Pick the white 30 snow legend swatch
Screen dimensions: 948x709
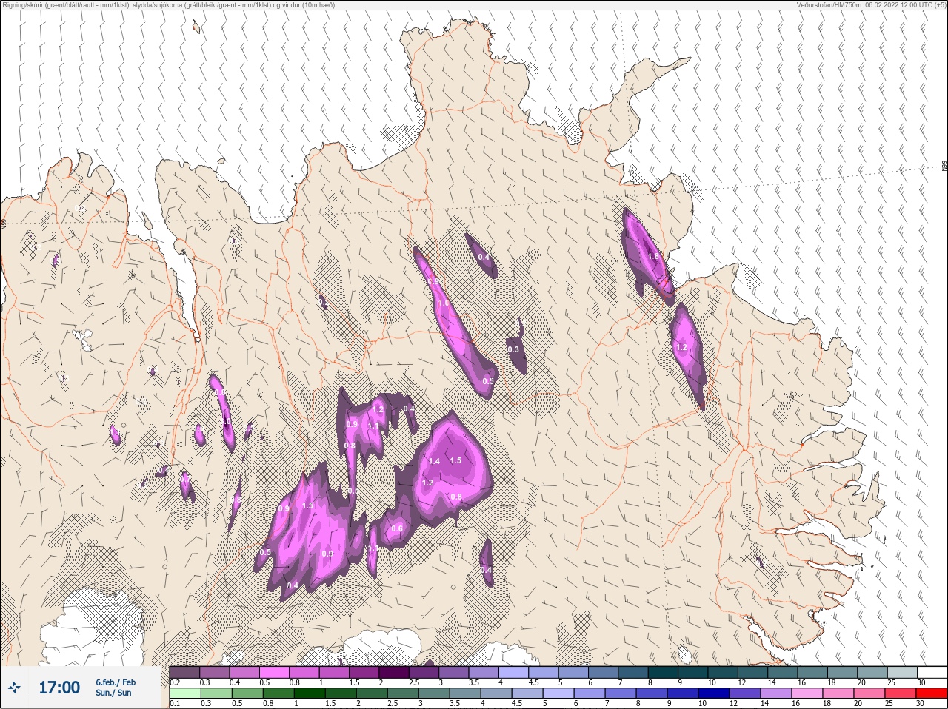click(x=932, y=672)
